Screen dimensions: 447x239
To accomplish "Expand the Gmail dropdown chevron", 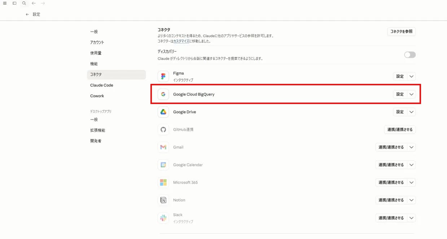I will click(x=412, y=147).
